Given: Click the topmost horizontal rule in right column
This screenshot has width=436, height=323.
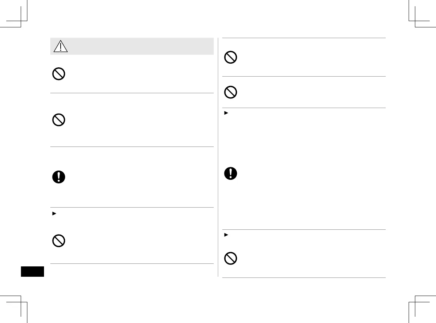Looking at the screenshot, I should pos(304,38).
